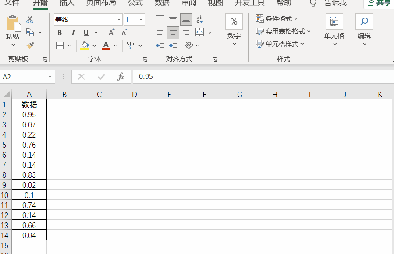Increase indent icon
This screenshot has height=254, width=394.
point(173,46)
